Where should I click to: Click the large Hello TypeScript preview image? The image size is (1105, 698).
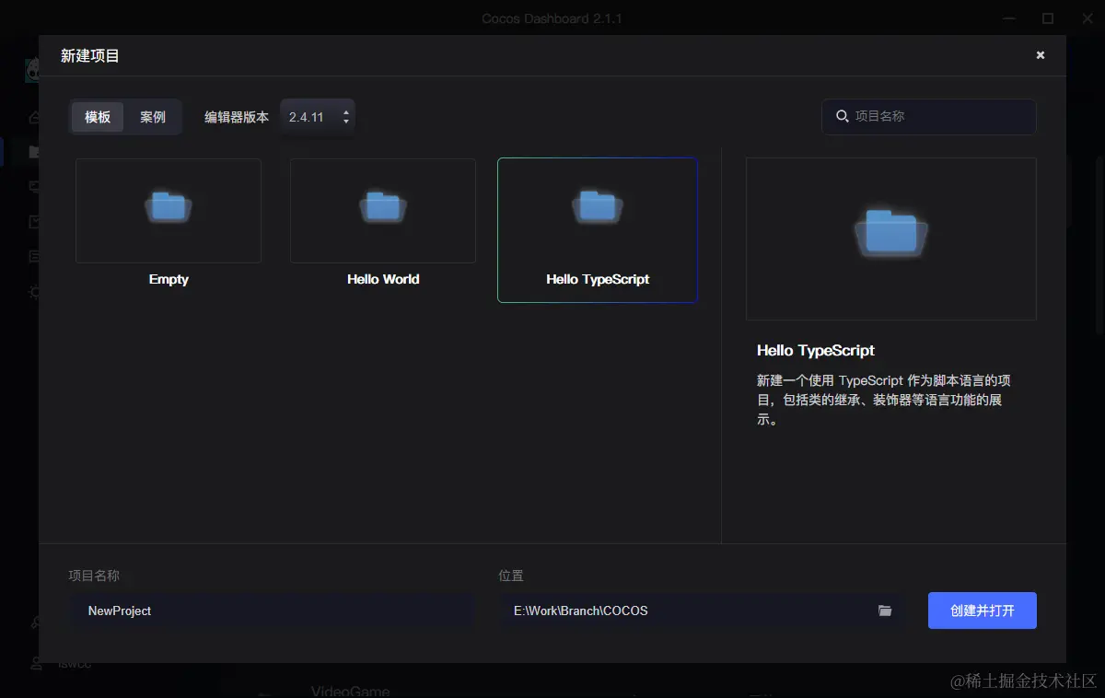pyautogui.click(x=891, y=238)
